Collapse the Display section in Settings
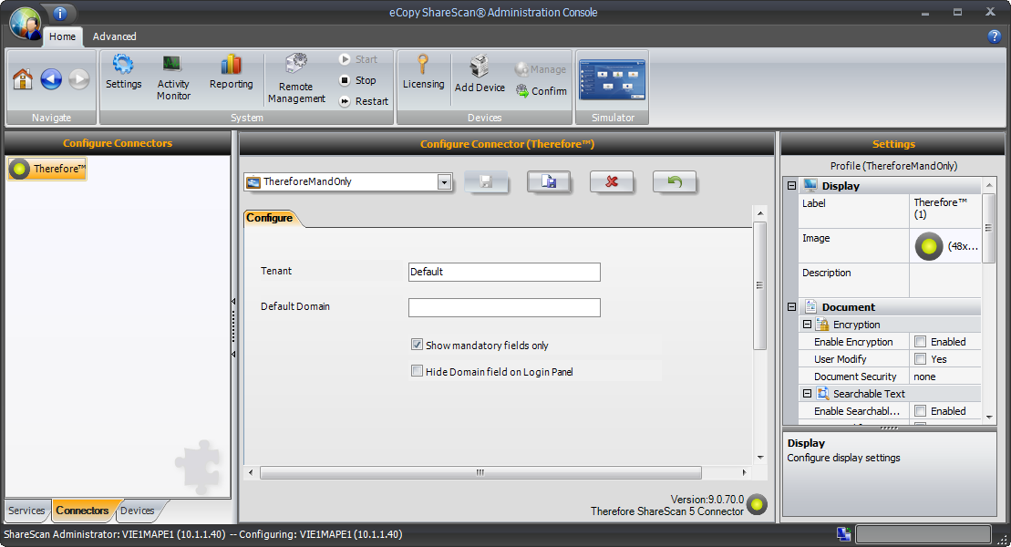The height and width of the screenshot is (547, 1011). point(791,186)
